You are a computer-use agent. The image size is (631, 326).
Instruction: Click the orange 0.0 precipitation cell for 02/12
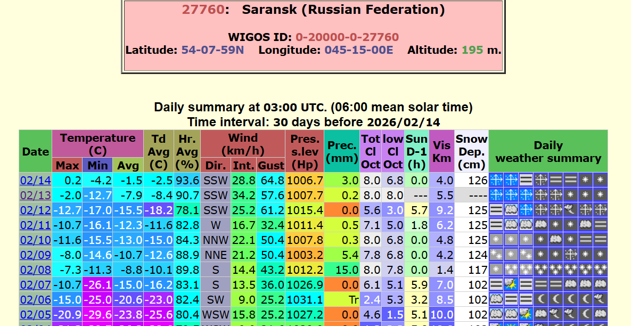[x=341, y=210]
